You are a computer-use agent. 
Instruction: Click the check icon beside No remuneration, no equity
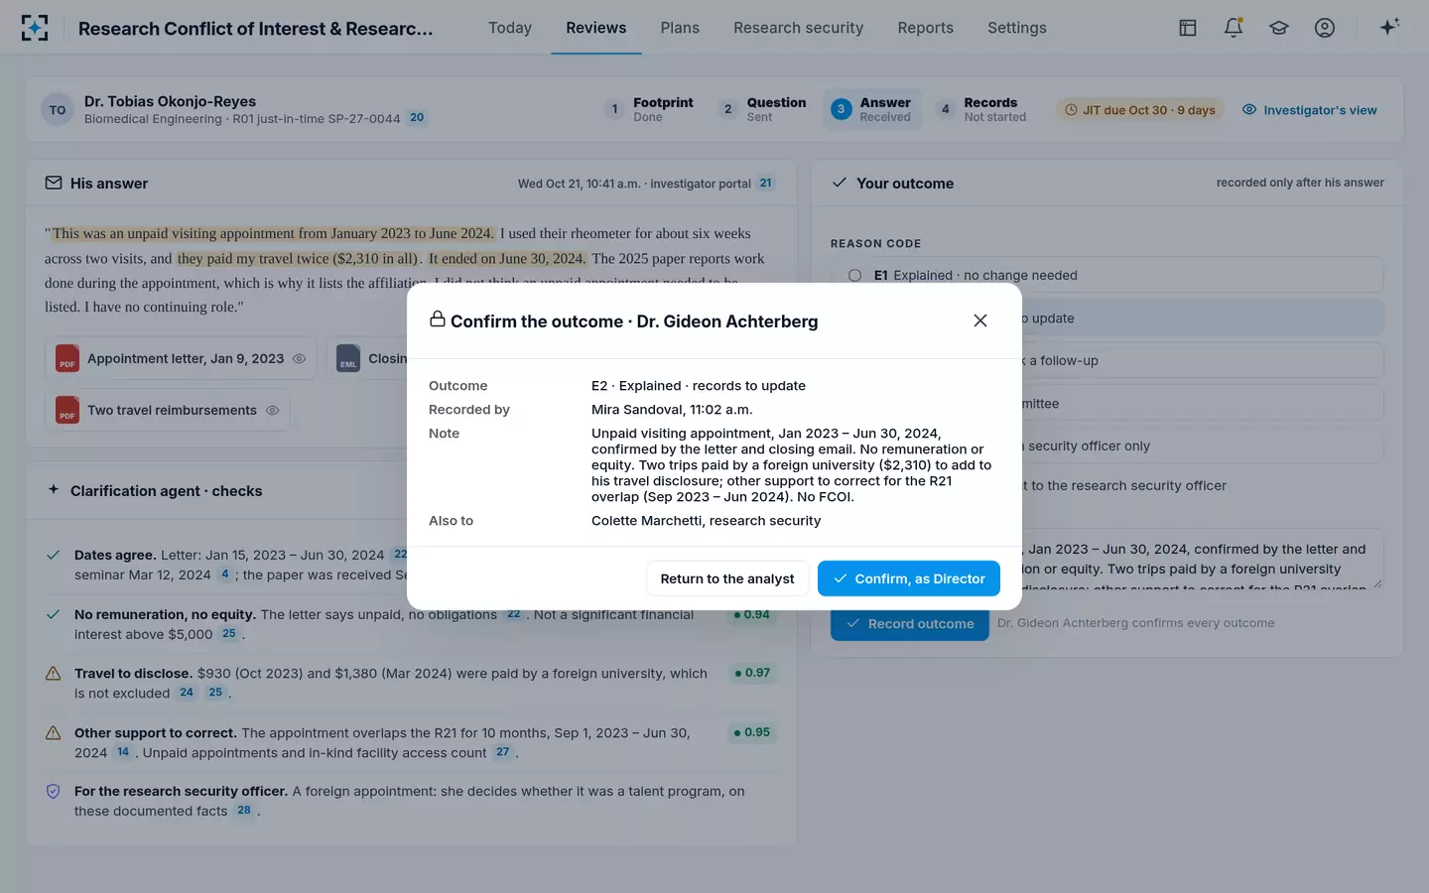(x=54, y=615)
